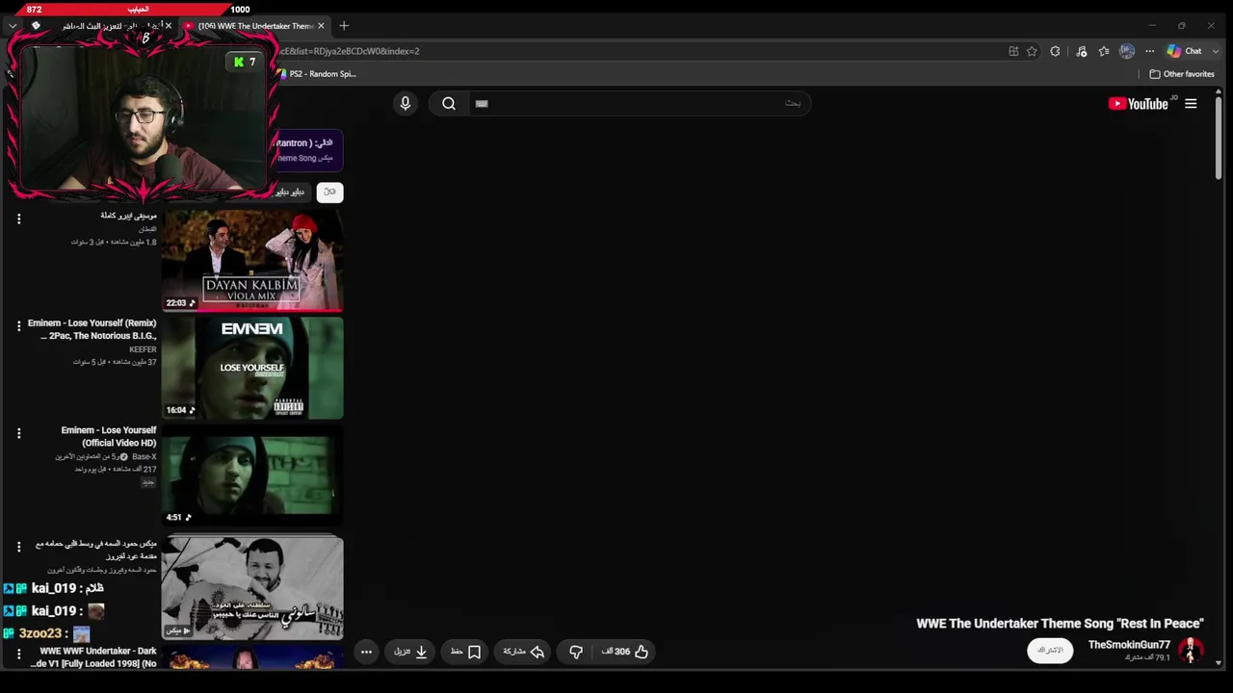Open the options menu for the Dayan Kalbim video
The image size is (1233, 693).
(x=18, y=219)
